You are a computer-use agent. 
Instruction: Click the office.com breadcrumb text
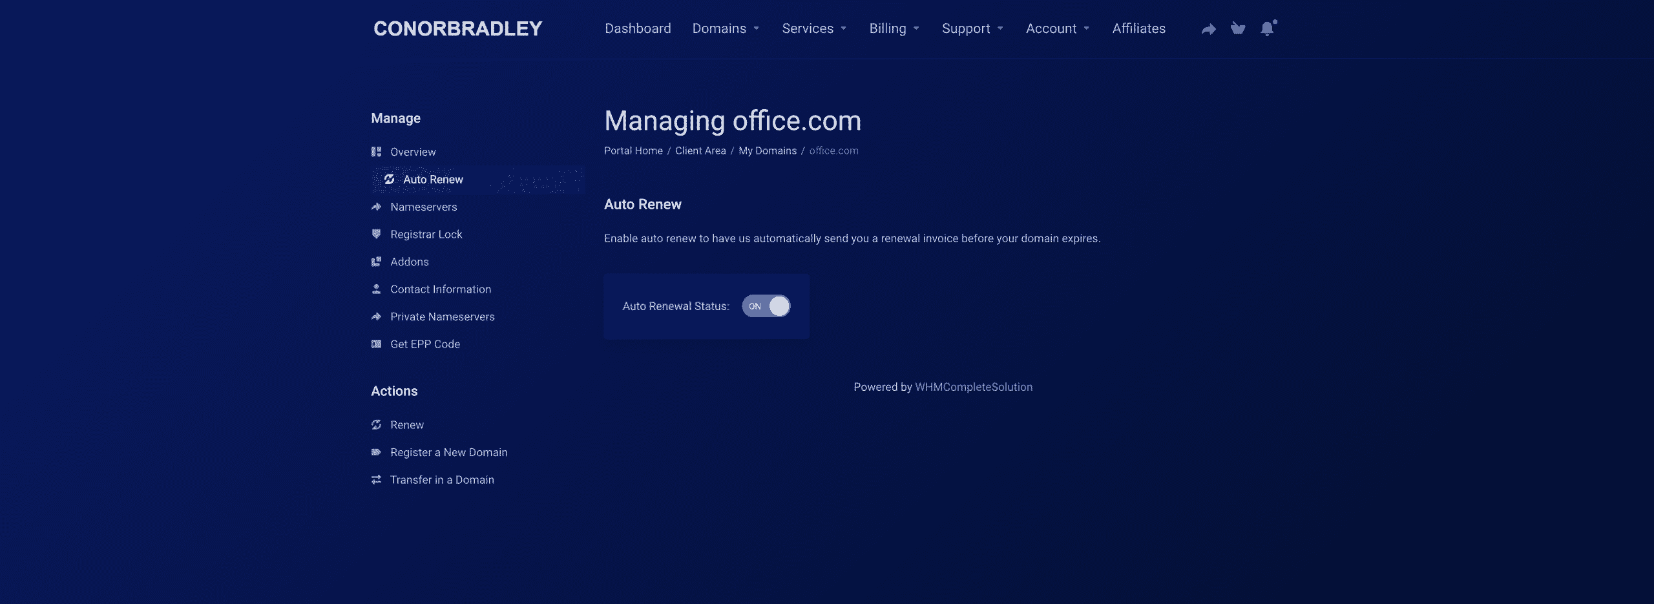click(x=833, y=151)
